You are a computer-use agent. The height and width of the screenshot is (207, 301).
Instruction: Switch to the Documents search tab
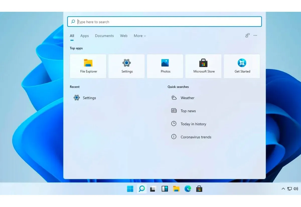click(104, 36)
